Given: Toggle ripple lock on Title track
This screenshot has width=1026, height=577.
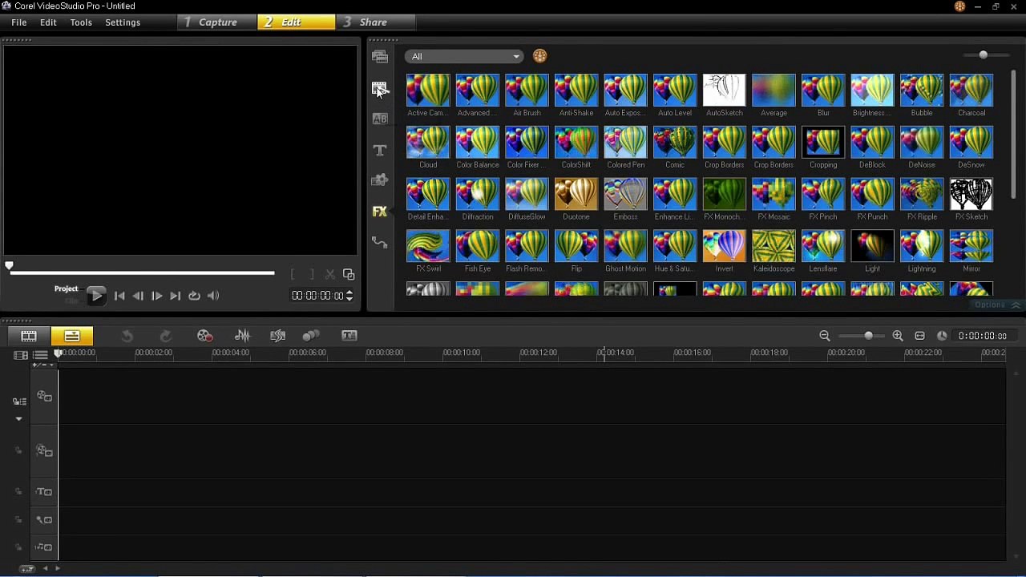Looking at the screenshot, I should click(18, 492).
